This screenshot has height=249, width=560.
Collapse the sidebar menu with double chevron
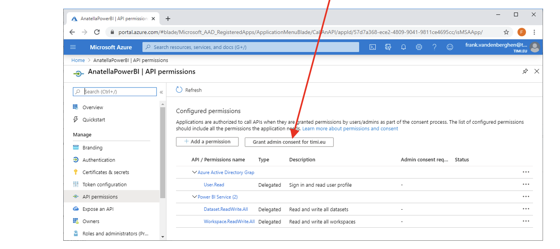coord(161,92)
